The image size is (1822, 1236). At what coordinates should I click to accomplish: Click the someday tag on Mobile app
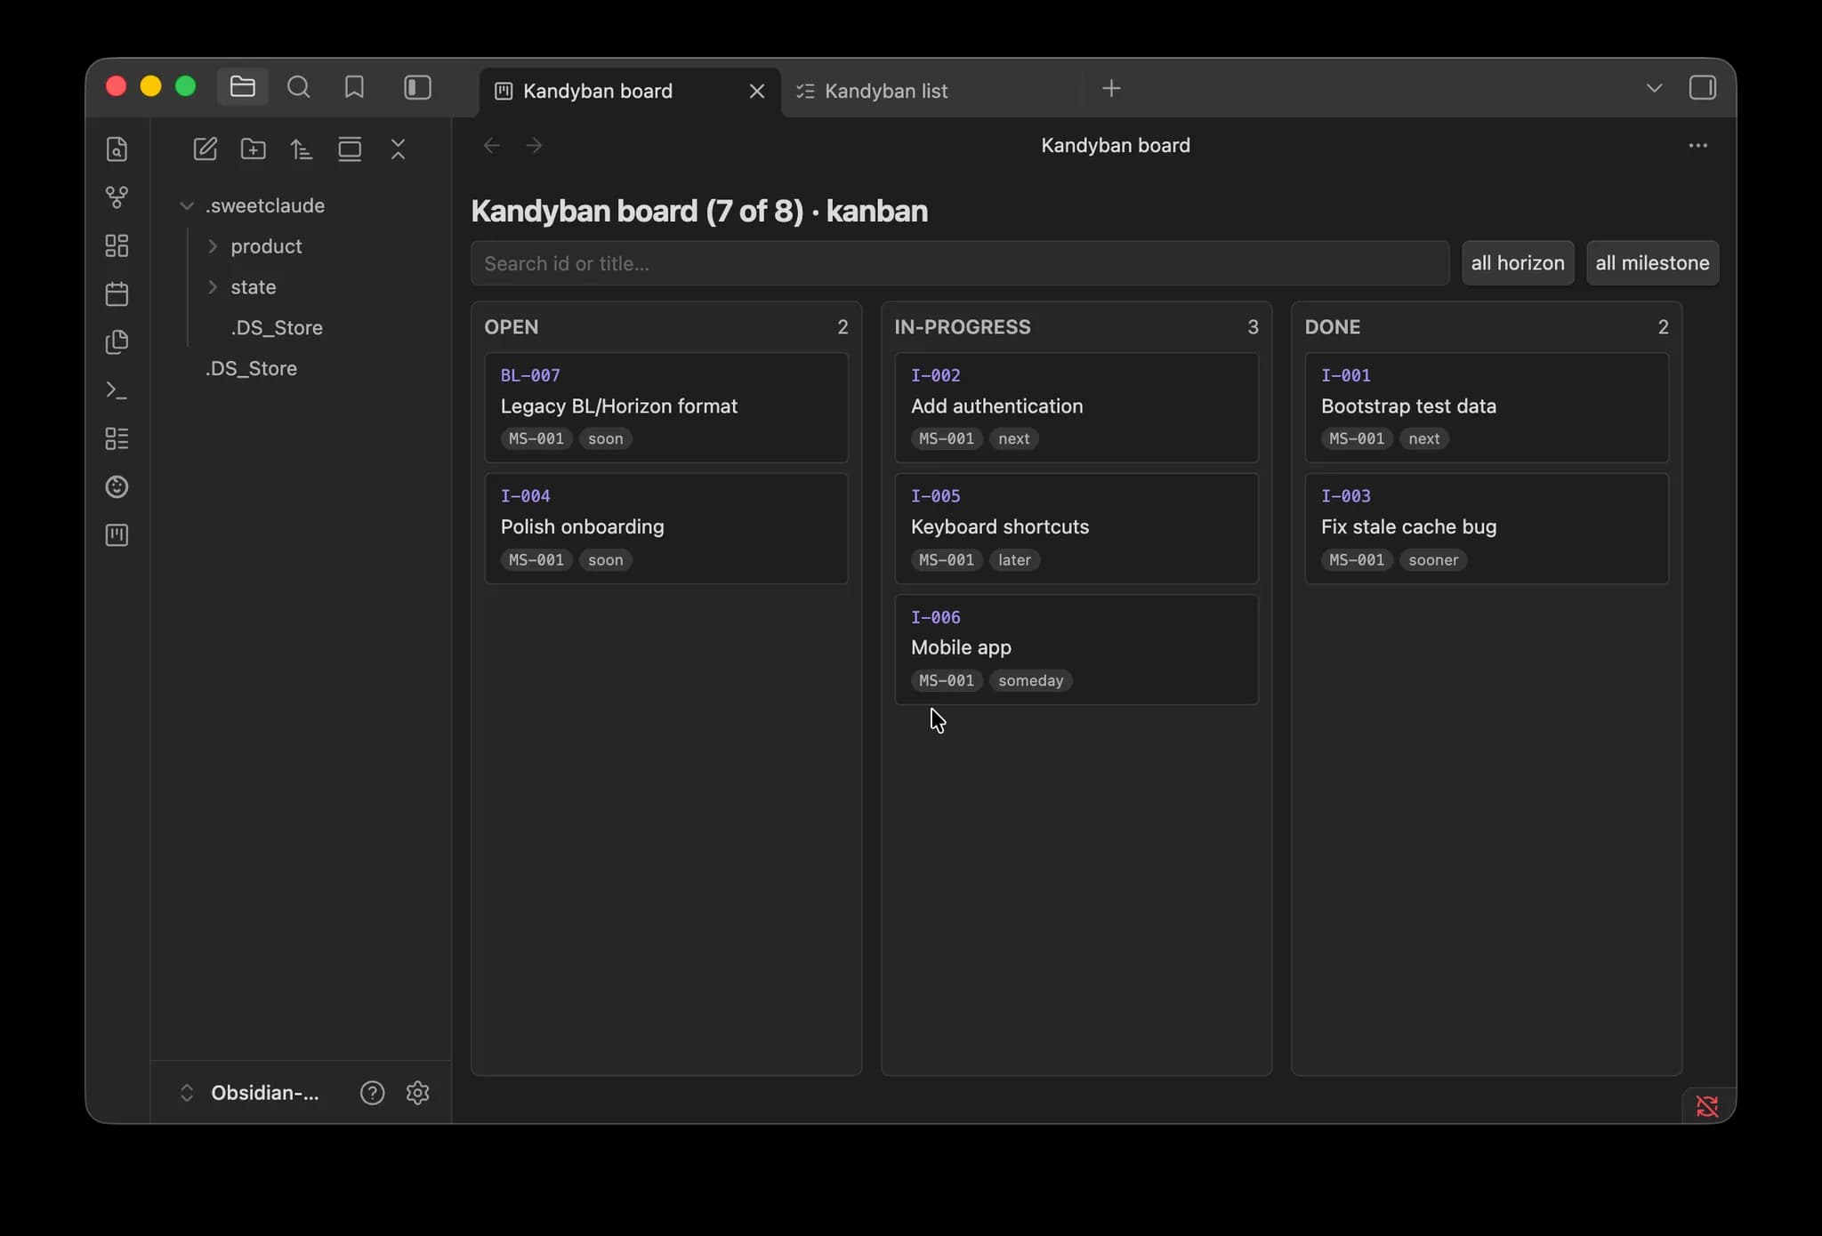pos(1030,680)
